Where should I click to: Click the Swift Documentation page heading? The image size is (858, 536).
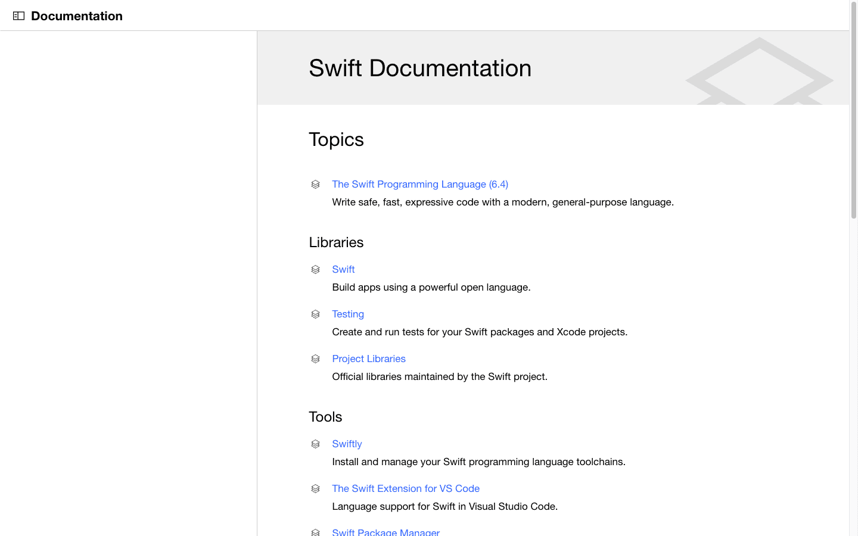click(420, 68)
